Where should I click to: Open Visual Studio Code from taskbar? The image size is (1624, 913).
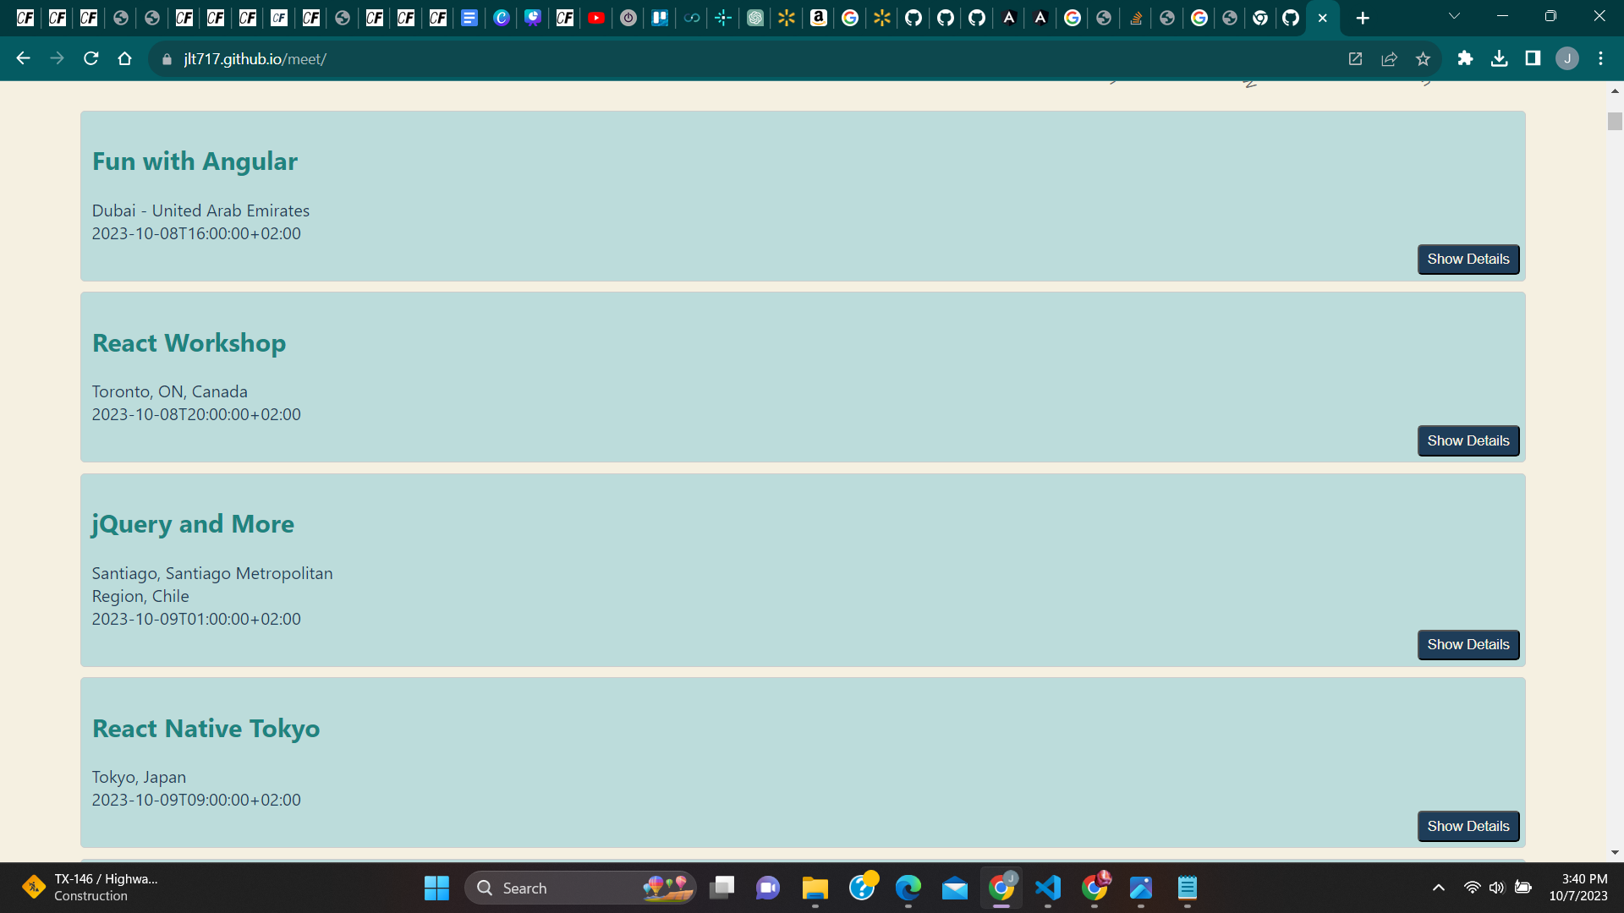tap(1047, 888)
